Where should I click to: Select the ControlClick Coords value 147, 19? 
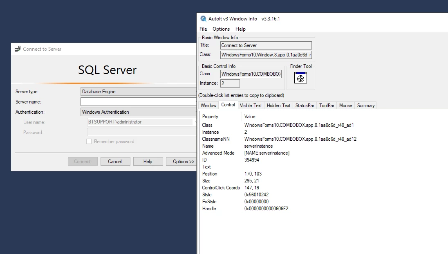[252, 188]
